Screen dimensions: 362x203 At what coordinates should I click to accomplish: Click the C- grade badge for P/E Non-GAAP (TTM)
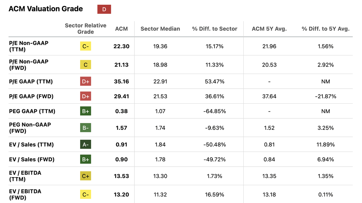pyautogui.click(x=85, y=46)
